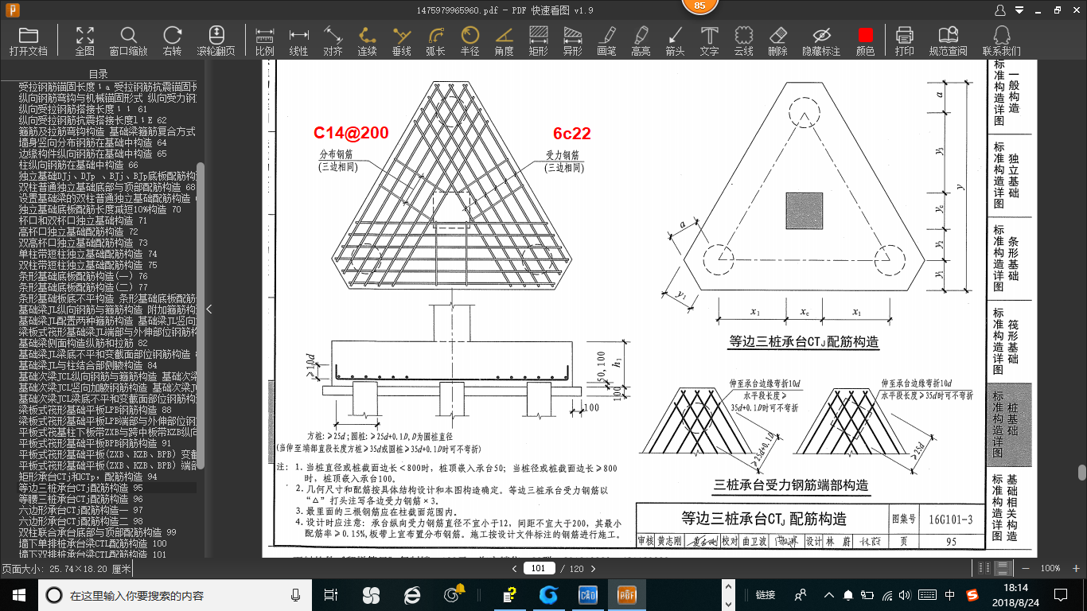The width and height of the screenshot is (1087, 611).
Task: Toggle 滚轮翻页 mouse wheel paging
Action: [216, 41]
